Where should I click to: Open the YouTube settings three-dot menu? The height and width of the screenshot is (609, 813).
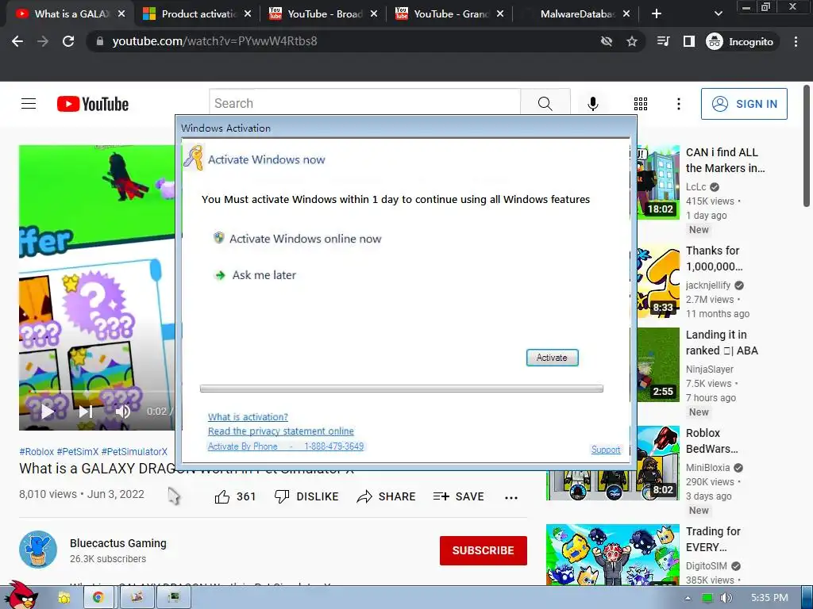[678, 104]
